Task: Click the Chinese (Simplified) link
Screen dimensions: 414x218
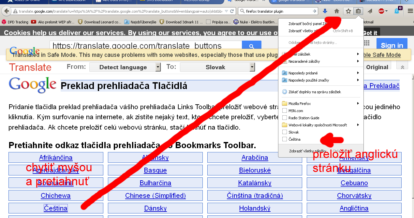Action: [x=155, y=196]
